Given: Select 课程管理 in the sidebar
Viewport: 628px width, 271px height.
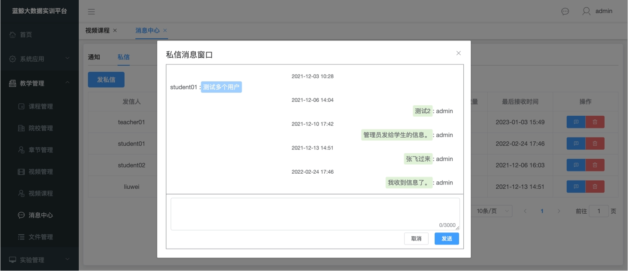Looking at the screenshot, I should (x=40, y=106).
